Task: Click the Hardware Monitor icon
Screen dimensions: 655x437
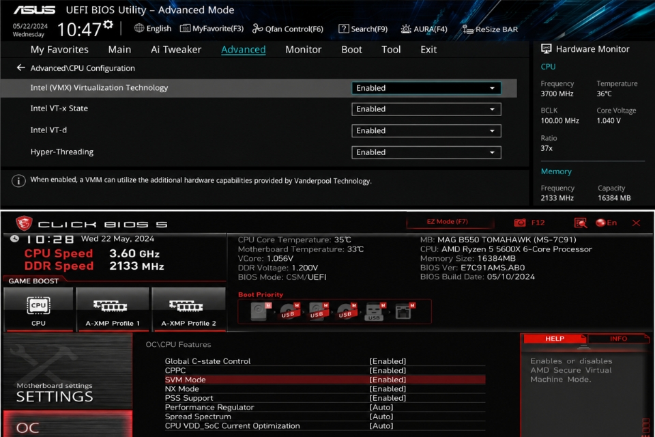Action: coord(546,49)
